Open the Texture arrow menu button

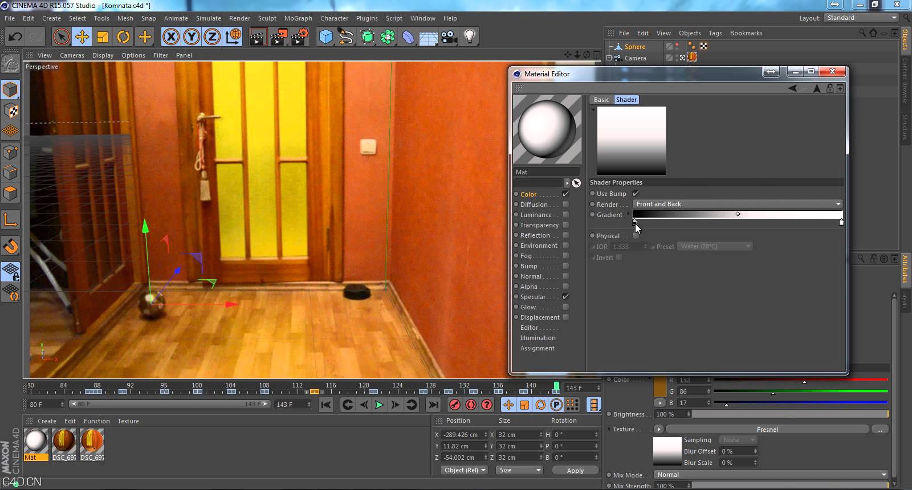659,429
